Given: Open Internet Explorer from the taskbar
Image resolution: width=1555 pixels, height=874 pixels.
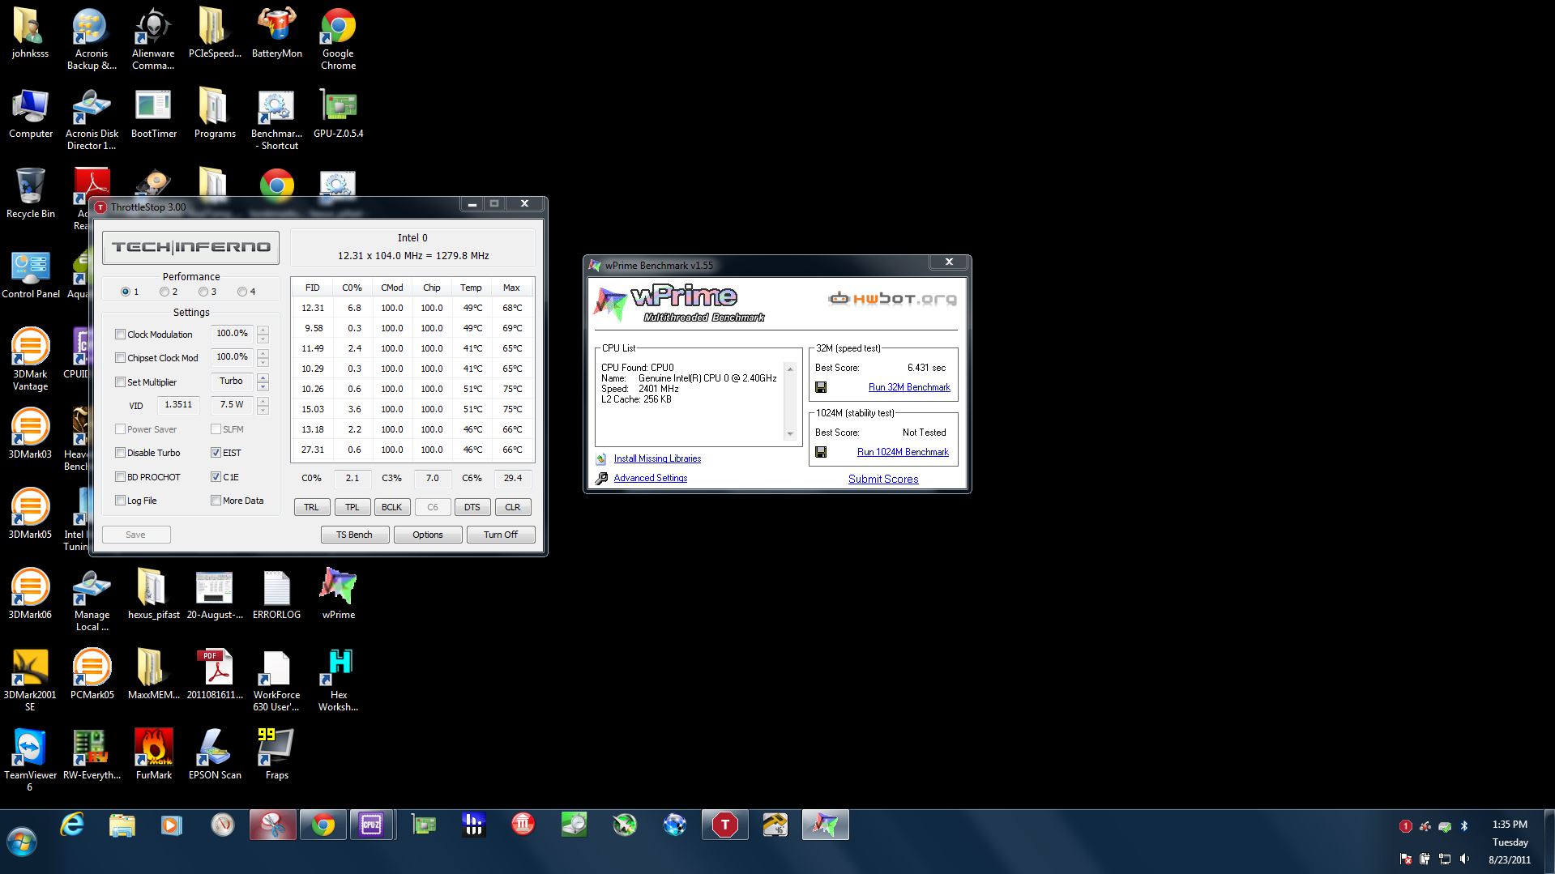Looking at the screenshot, I should point(73,825).
